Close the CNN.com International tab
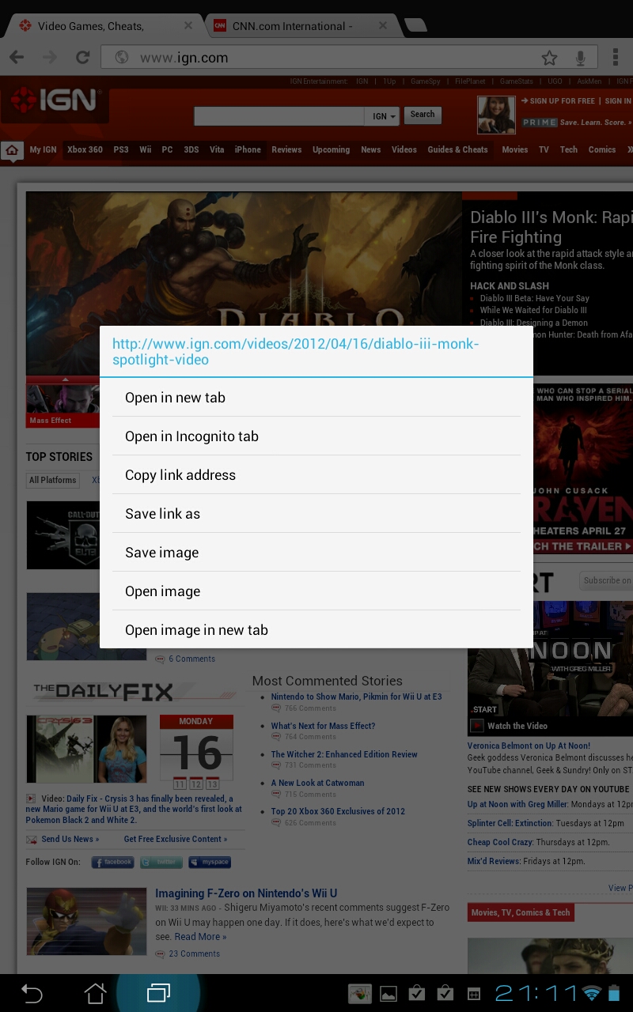 [x=382, y=25]
